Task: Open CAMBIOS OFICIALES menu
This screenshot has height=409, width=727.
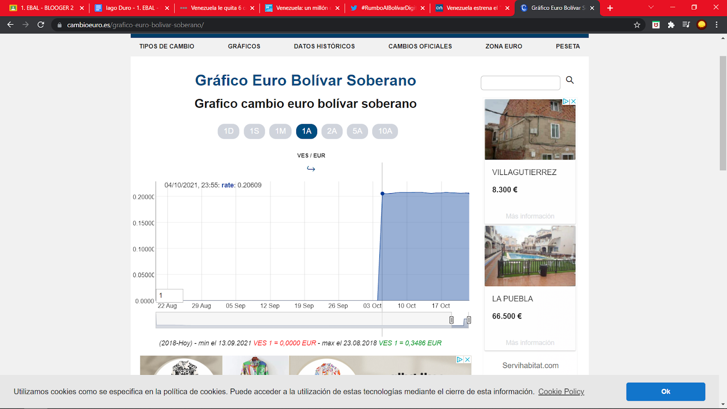Action: click(420, 46)
